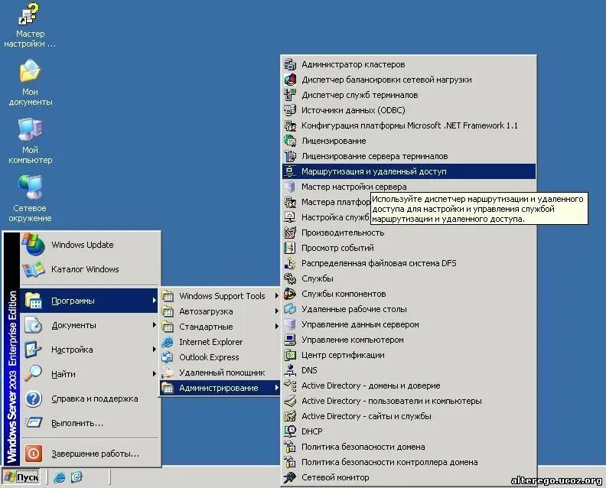Click Internet Explorer quick launch icon in taskbar
The width and height of the screenshot is (606, 488).
pyautogui.click(x=59, y=477)
